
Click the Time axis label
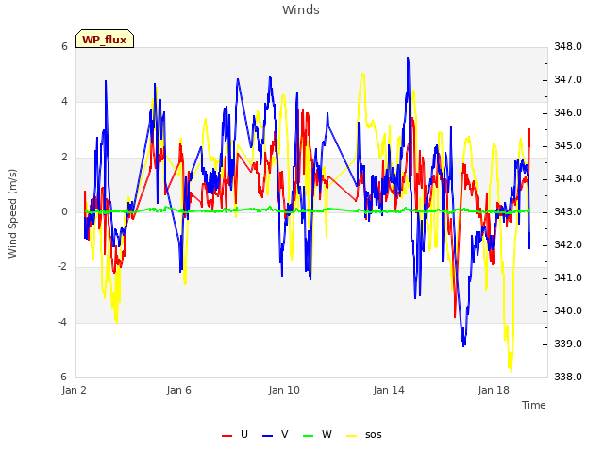pyautogui.click(x=534, y=405)
